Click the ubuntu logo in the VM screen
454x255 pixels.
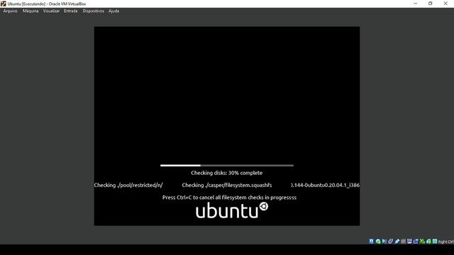232,210
